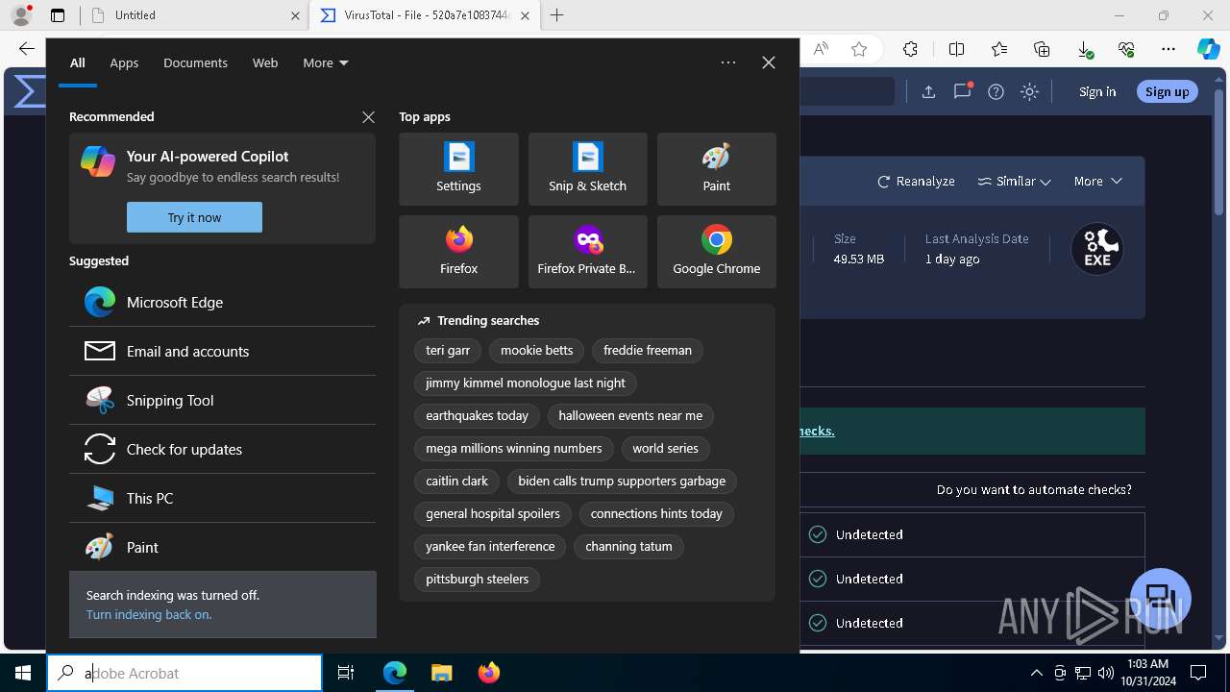Switch to Documents search tab
The height and width of the screenshot is (692, 1230).
[195, 62]
